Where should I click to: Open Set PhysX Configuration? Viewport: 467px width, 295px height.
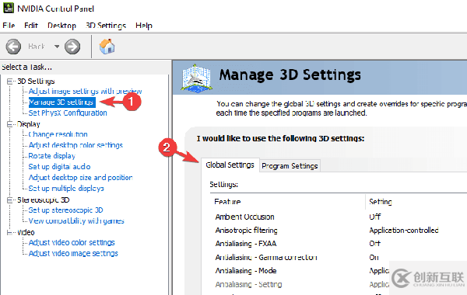[x=68, y=113]
